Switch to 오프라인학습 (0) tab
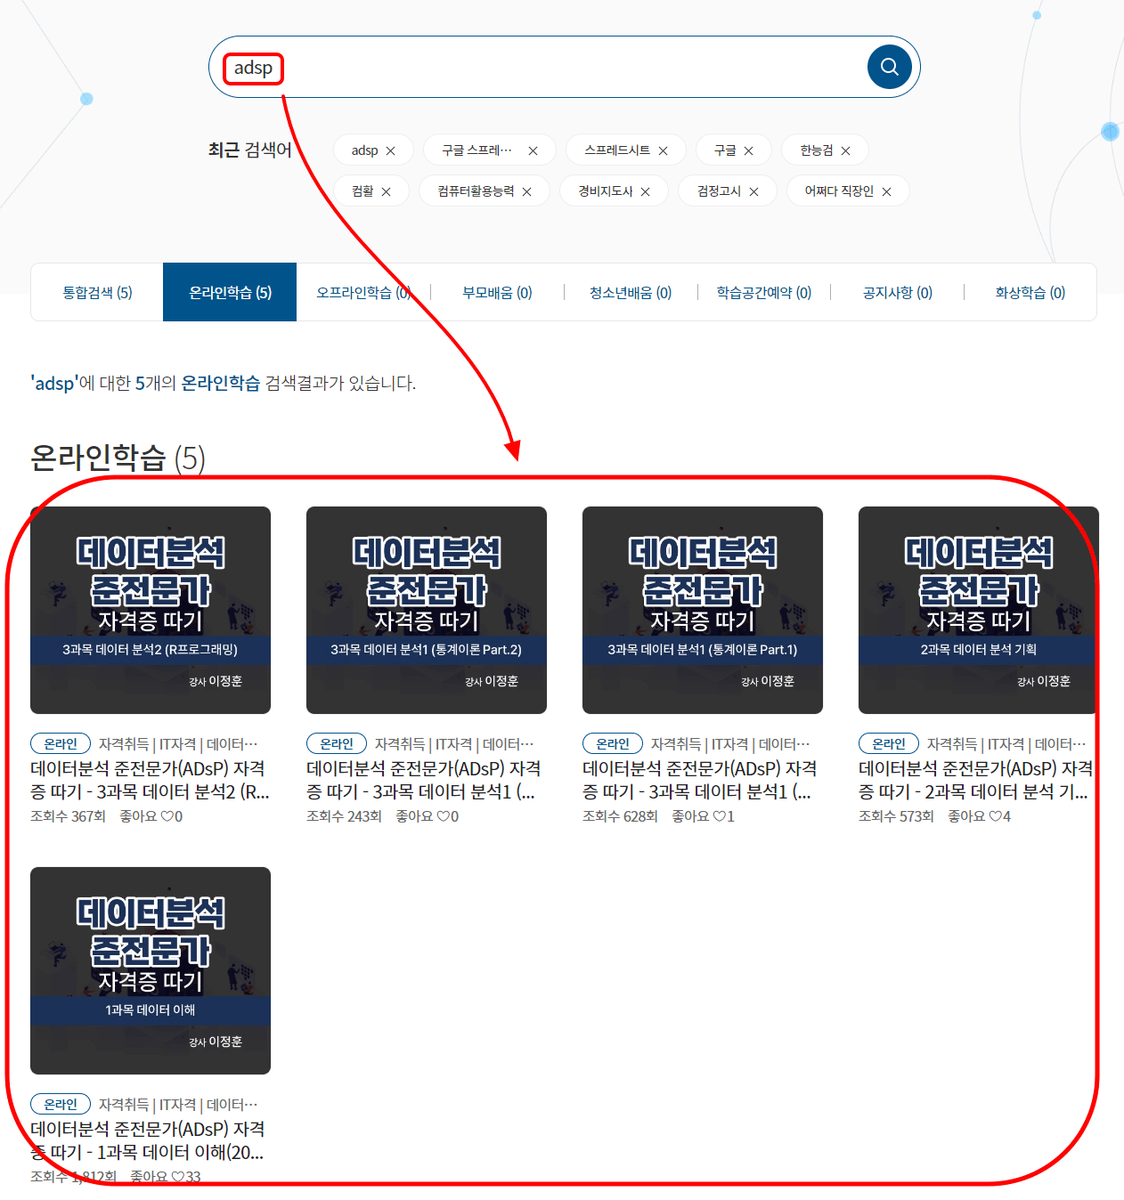The height and width of the screenshot is (1200, 1124). pos(363,292)
